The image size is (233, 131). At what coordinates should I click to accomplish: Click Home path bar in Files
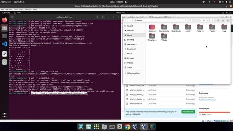click(158, 20)
